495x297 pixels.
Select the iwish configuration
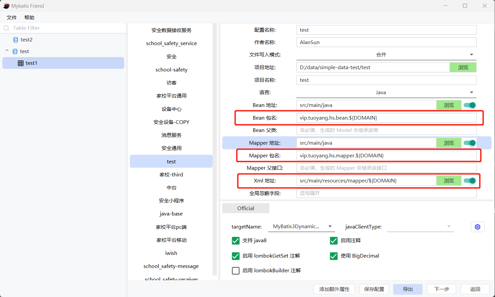click(171, 253)
